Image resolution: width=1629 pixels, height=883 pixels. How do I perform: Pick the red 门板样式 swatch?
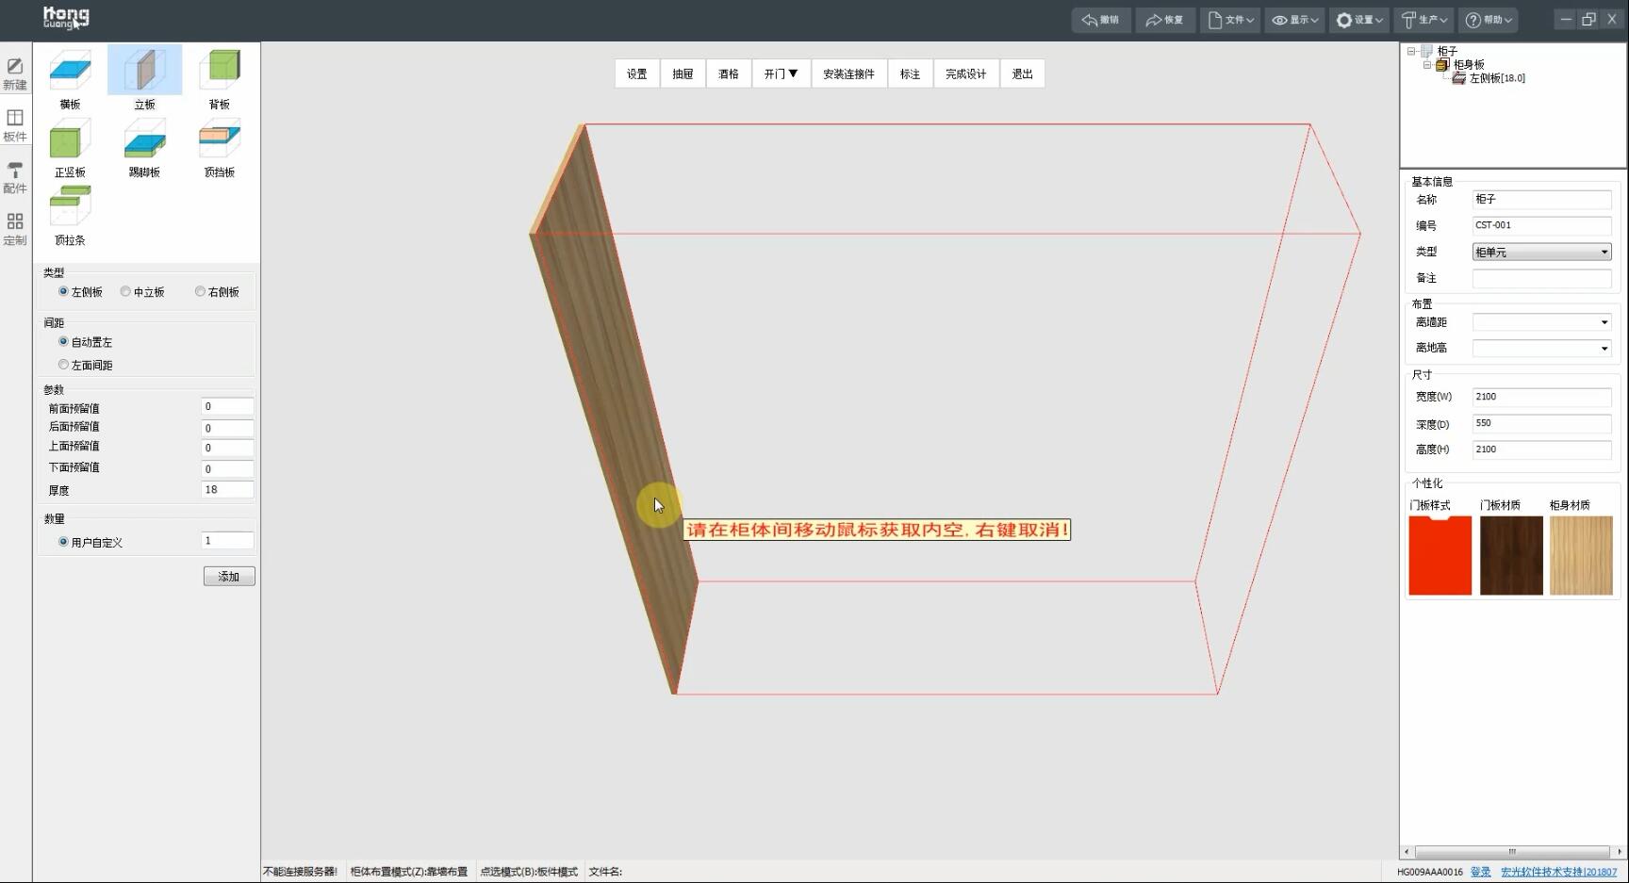1440,555
